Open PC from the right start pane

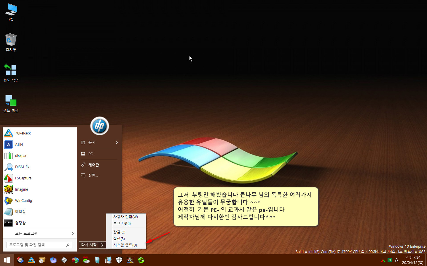click(x=100, y=154)
